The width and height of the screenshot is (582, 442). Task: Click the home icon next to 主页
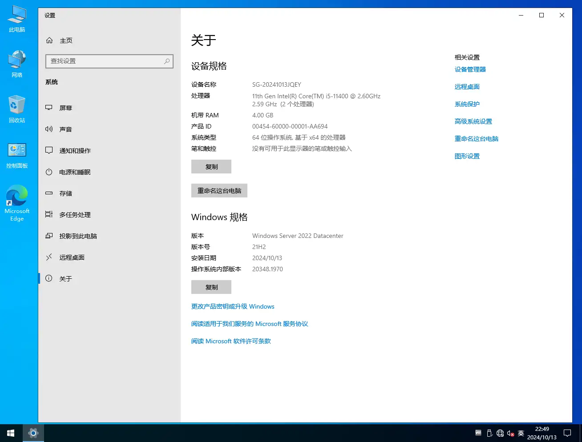(49, 40)
